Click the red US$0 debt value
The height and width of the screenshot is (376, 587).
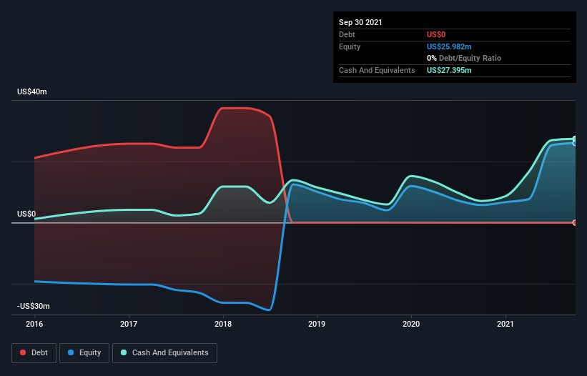[436, 34]
